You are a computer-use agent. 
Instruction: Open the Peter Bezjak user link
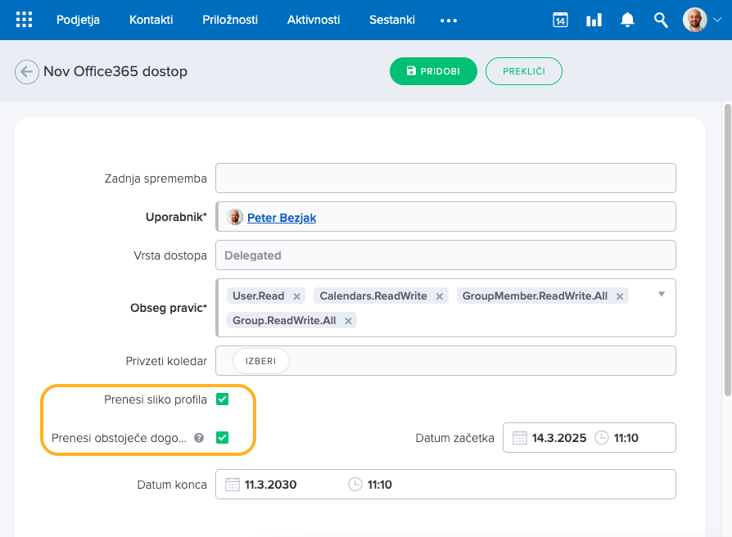[x=281, y=218]
